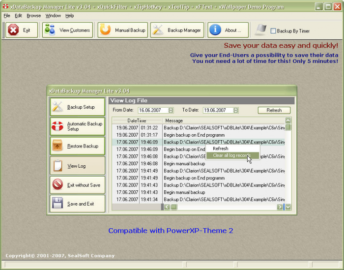Click Save and Exit floppy disk icon
The width and height of the screenshot is (344, 270).
[x=57, y=203]
